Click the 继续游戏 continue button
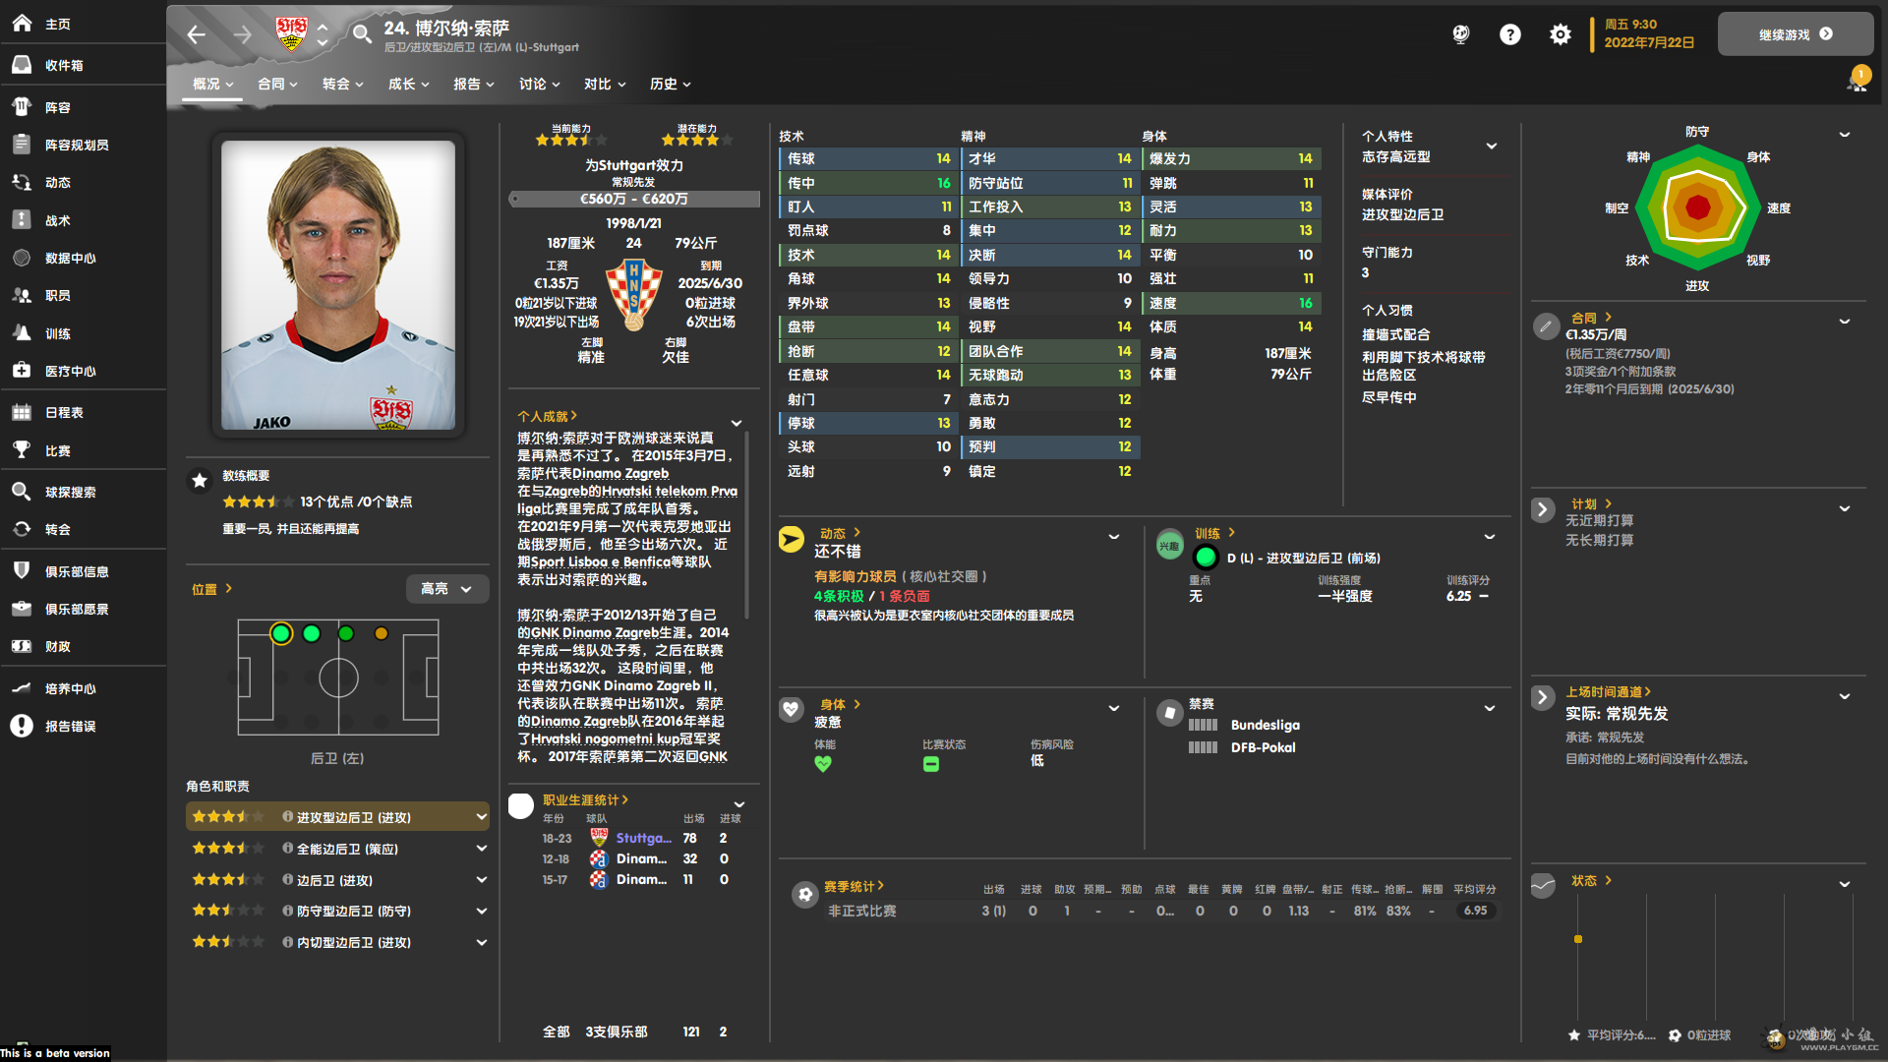Image resolution: width=1888 pixels, height=1062 pixels. click(x=1796, y=34)
